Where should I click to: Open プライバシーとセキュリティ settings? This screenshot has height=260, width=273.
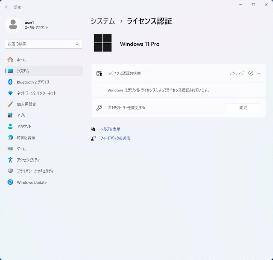[44, 171]
